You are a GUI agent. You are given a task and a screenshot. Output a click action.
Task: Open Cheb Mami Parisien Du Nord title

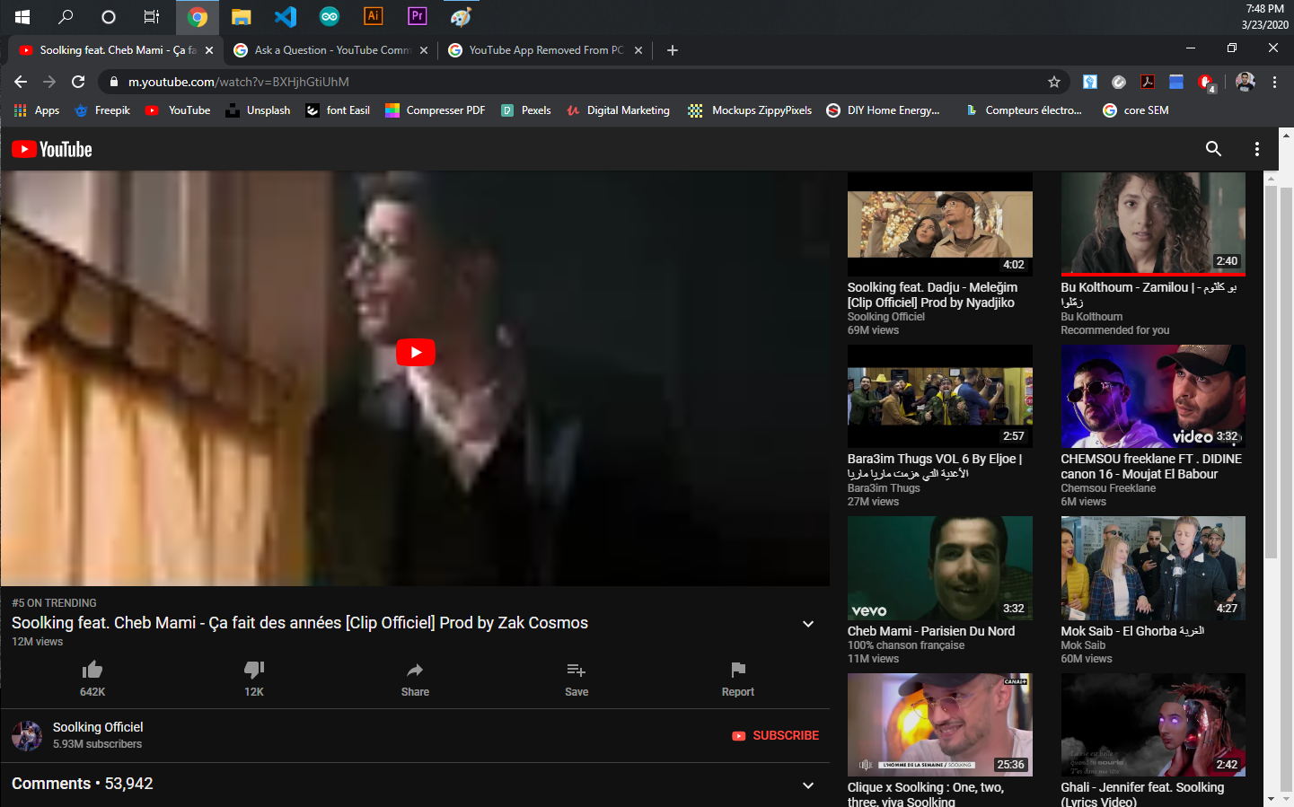[931, 631]
